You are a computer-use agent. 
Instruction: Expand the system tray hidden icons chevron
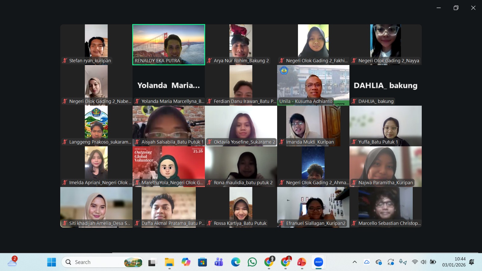click(355, 262)
